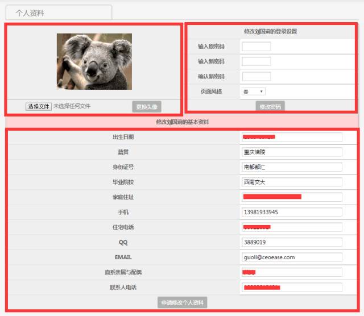
Task: Click the 籍贯 field containing 重庆涪陵
Action: point(292,152)
